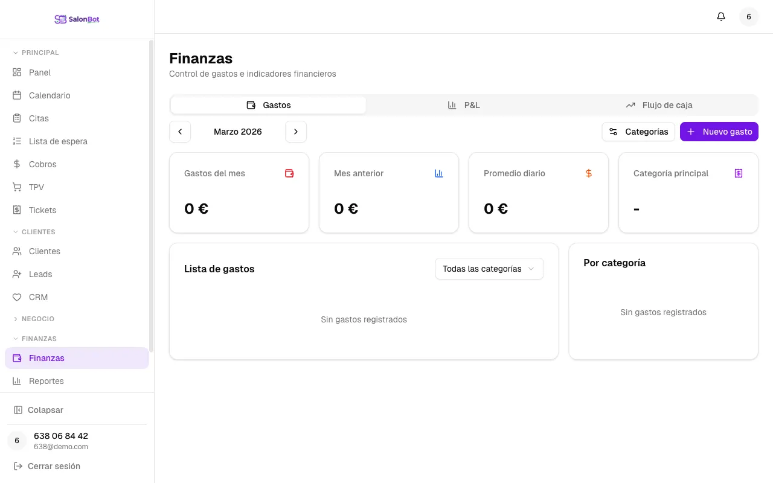This screenshot has width=773, height=483.
Task: Open Cobros via its dollar icon
Action: (x=17, y=164)
